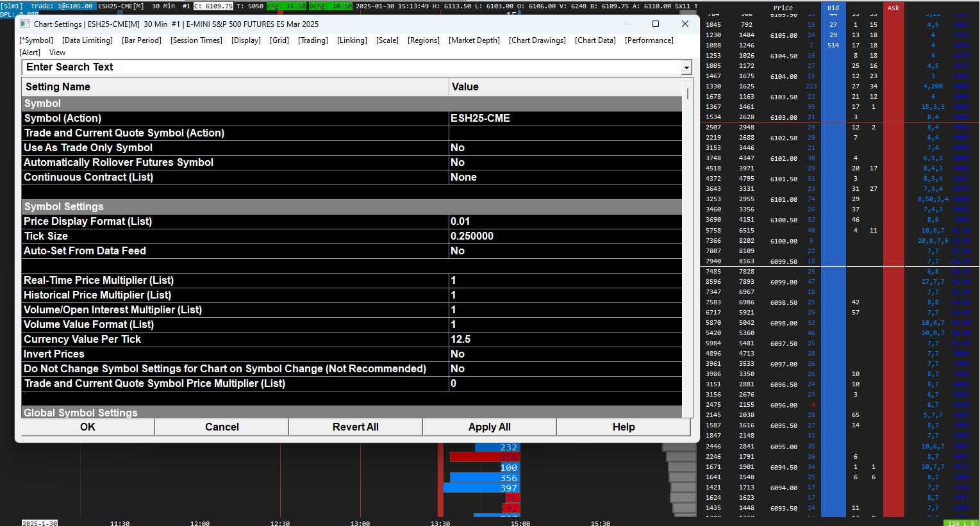The height and width of the screenshot is (526, 980).
Task: Toggle the Invert Prices value
Action: pyautogui.click(x=565, y=354)
